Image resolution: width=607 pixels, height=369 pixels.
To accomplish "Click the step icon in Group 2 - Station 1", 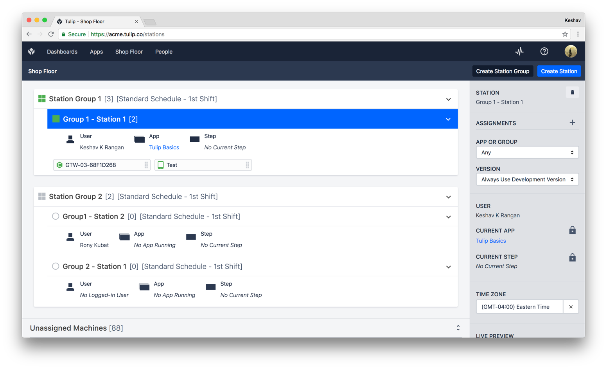I will tap(210, 287).
